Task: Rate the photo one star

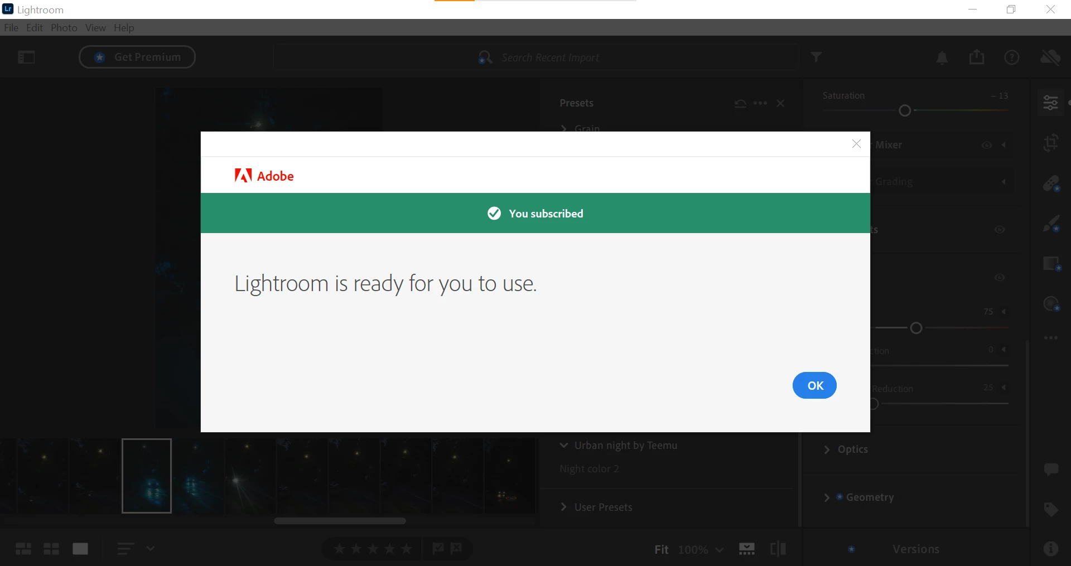Action: pos(339,549)
